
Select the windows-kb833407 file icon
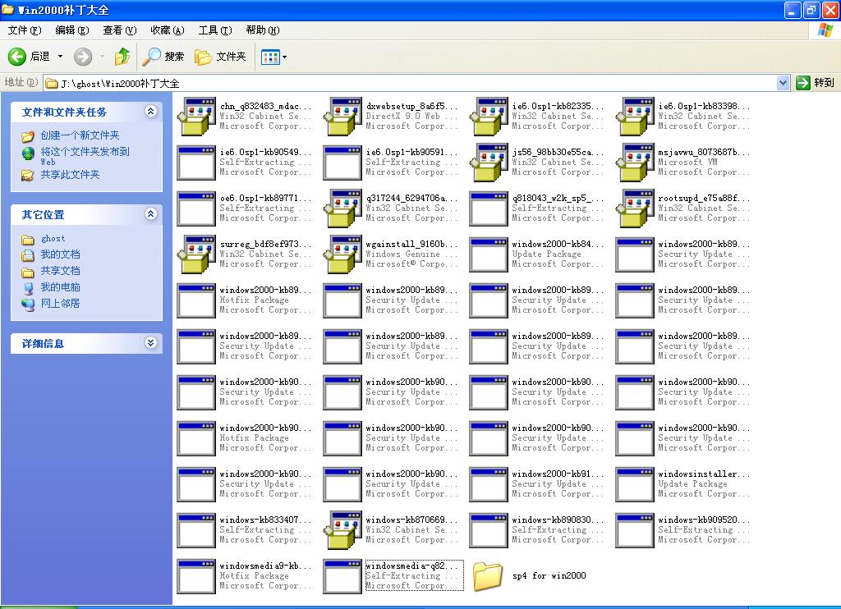(196, 530)
